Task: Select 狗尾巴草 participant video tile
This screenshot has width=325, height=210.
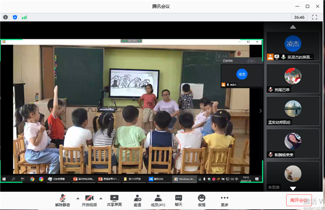Action: 292,78
